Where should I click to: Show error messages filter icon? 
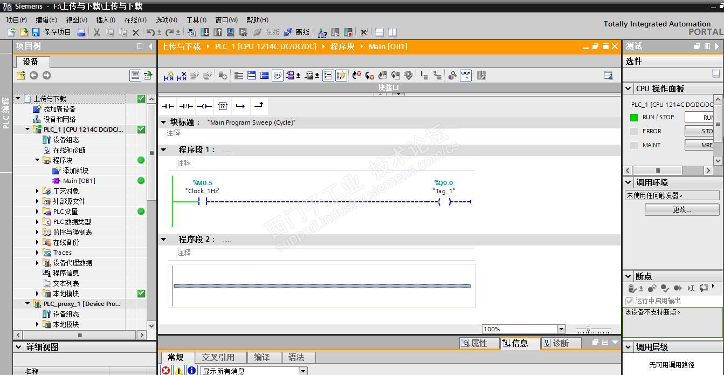(166, 371)
